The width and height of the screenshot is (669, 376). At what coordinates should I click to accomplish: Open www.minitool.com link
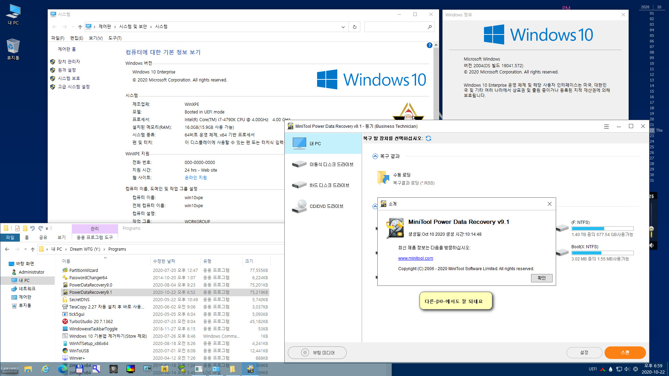416,258
